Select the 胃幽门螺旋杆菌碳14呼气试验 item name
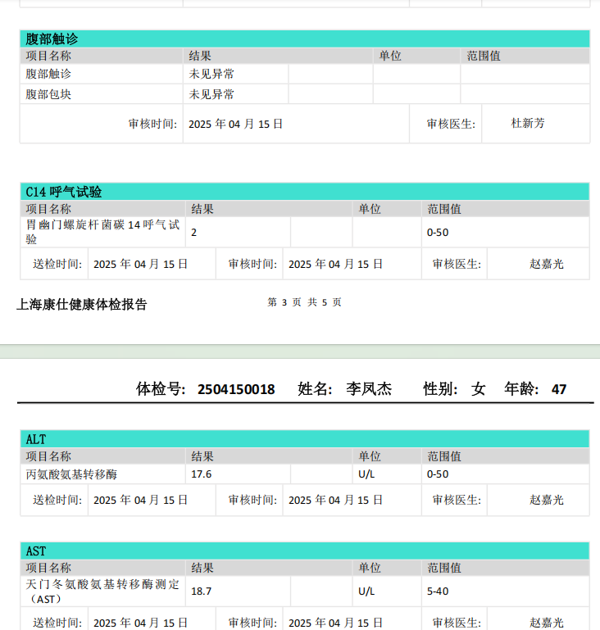The width and height of the screenshot is (600, 630). pyautogui.click(x=102, y=232)
